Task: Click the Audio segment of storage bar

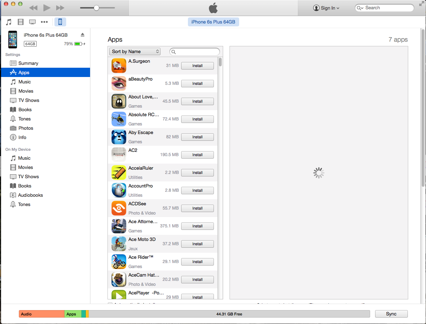Action: [x=42, y=314]
